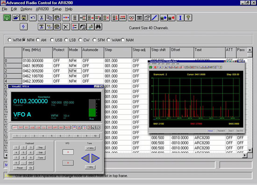The image size is (257, 185).
Task: Open the AR8200 menu
Action: (x=42, y=9)
